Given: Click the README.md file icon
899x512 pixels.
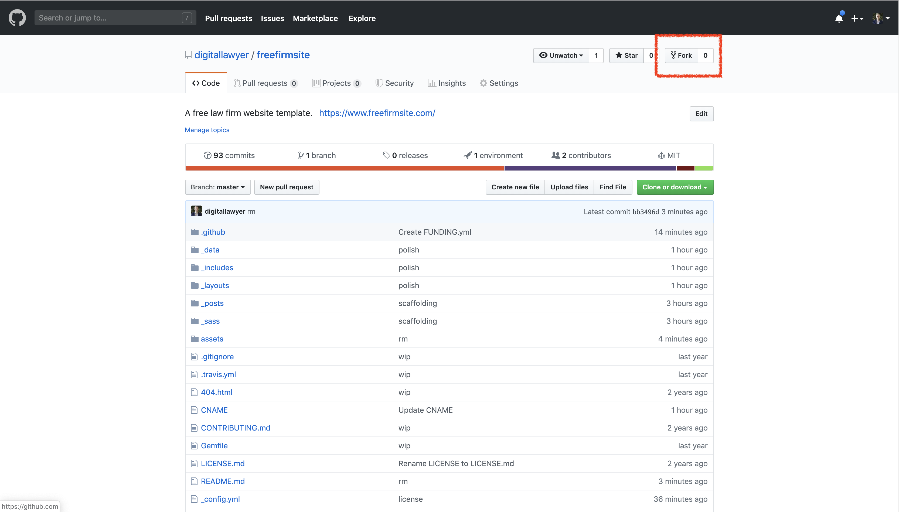Looking at the screenshot, I should 194,481.
